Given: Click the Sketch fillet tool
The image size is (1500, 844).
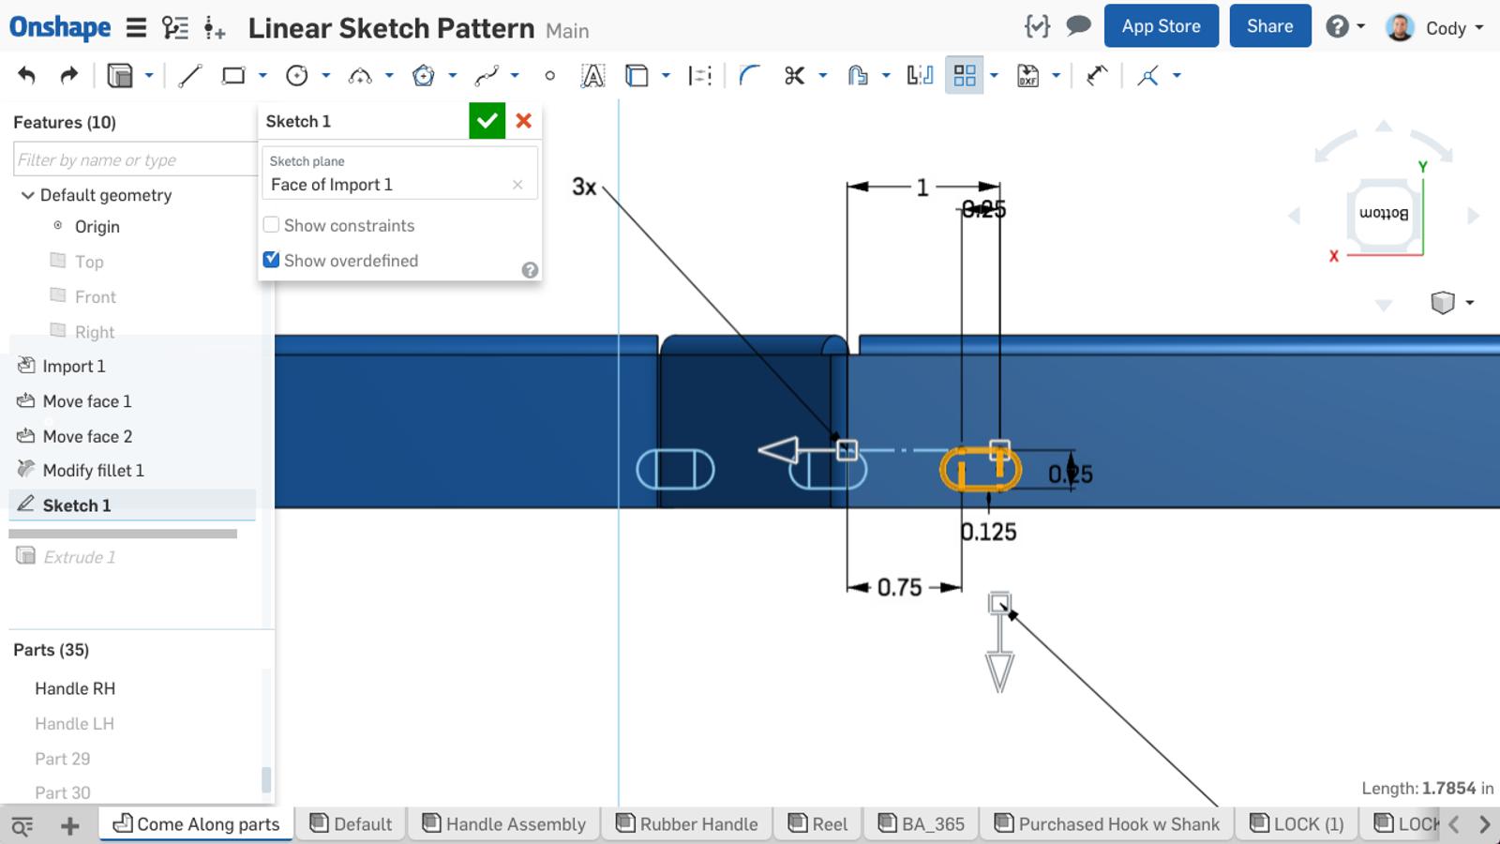Looking at the screenshot, I should (x=748, y=76).
